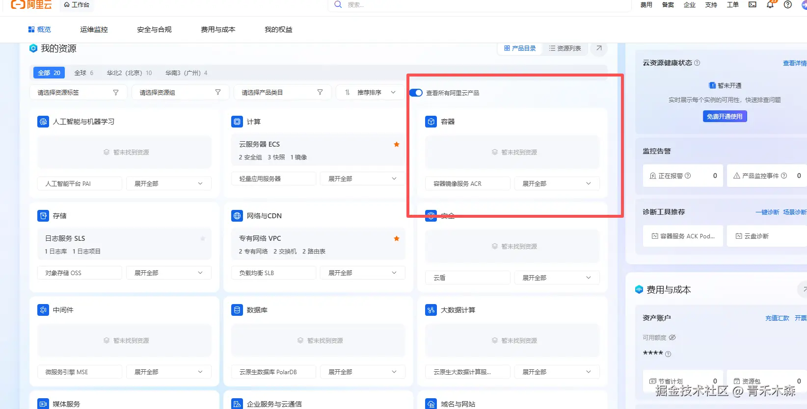Open the 云诊断 tool
The height and width of the screenshot is (409, 807).
[767, 236]
